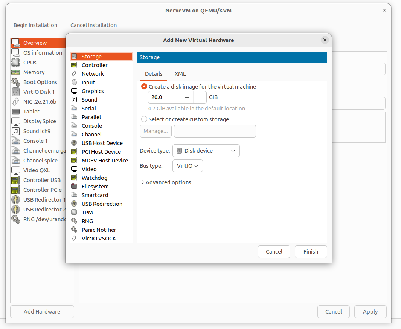This screenshot has height=329, width=401.
Task: Choose the Graphics icon in hardware list
Action: pyautogui.click(x=74, y=91)
